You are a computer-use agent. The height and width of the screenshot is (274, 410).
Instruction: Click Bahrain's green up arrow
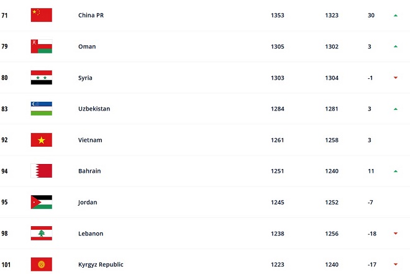tap(396, 171)
